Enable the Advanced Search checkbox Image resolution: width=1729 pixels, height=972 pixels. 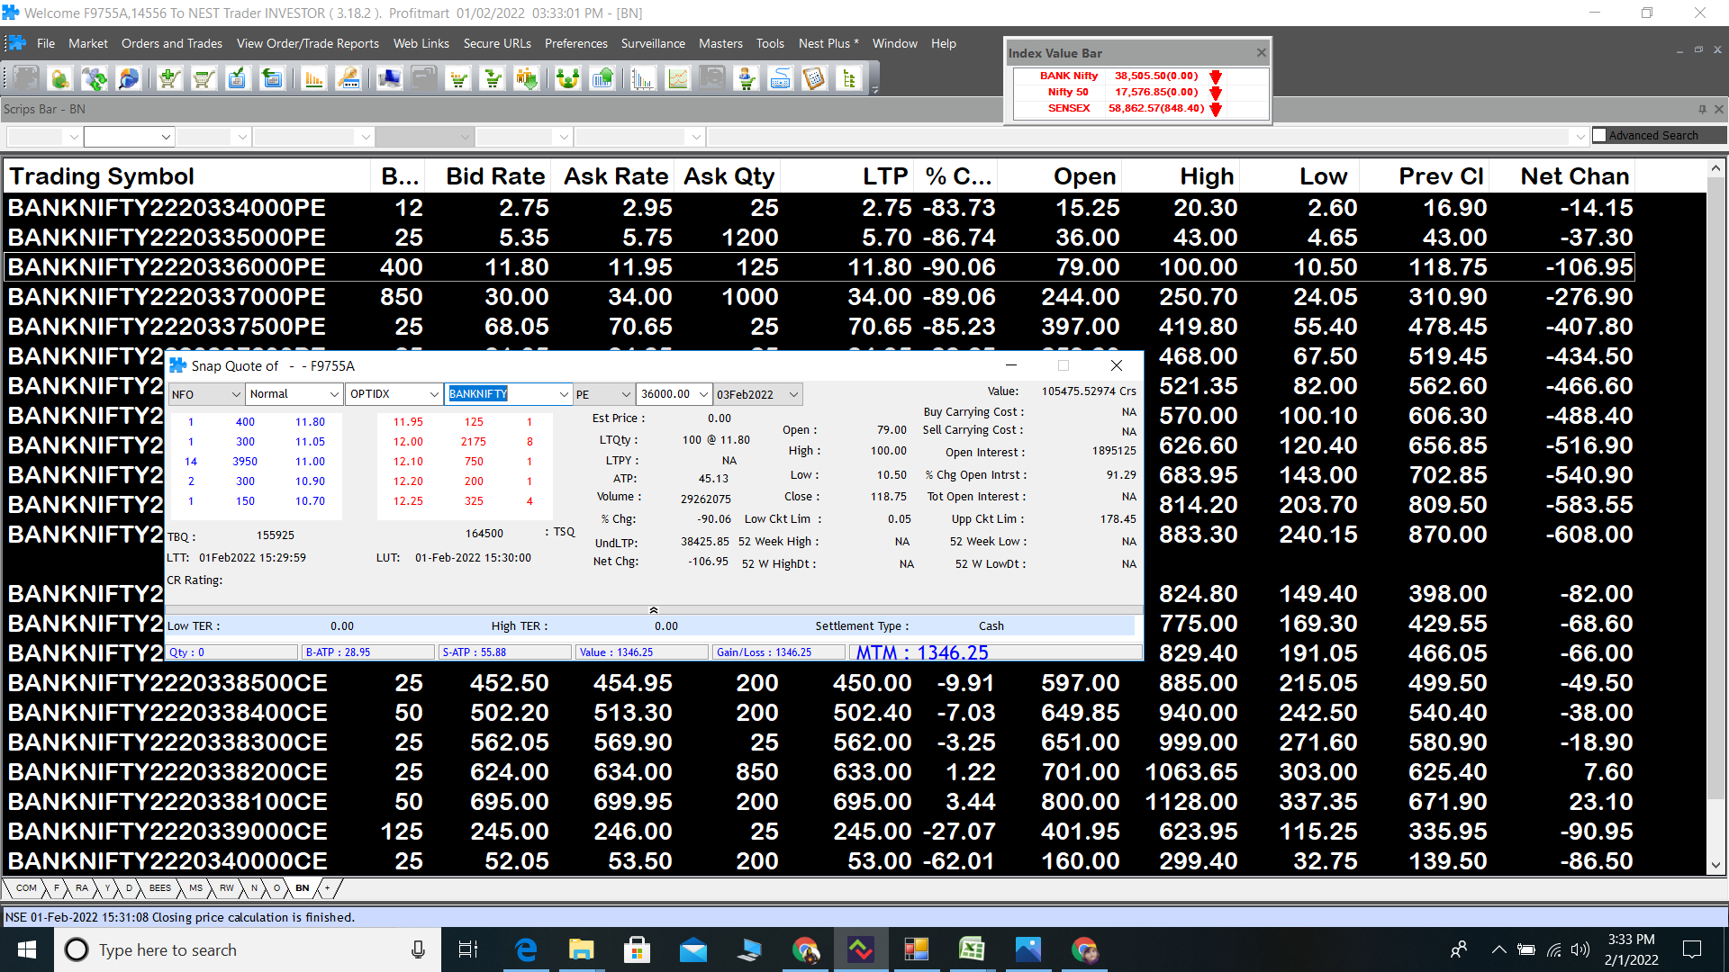tap(1599, 135)
